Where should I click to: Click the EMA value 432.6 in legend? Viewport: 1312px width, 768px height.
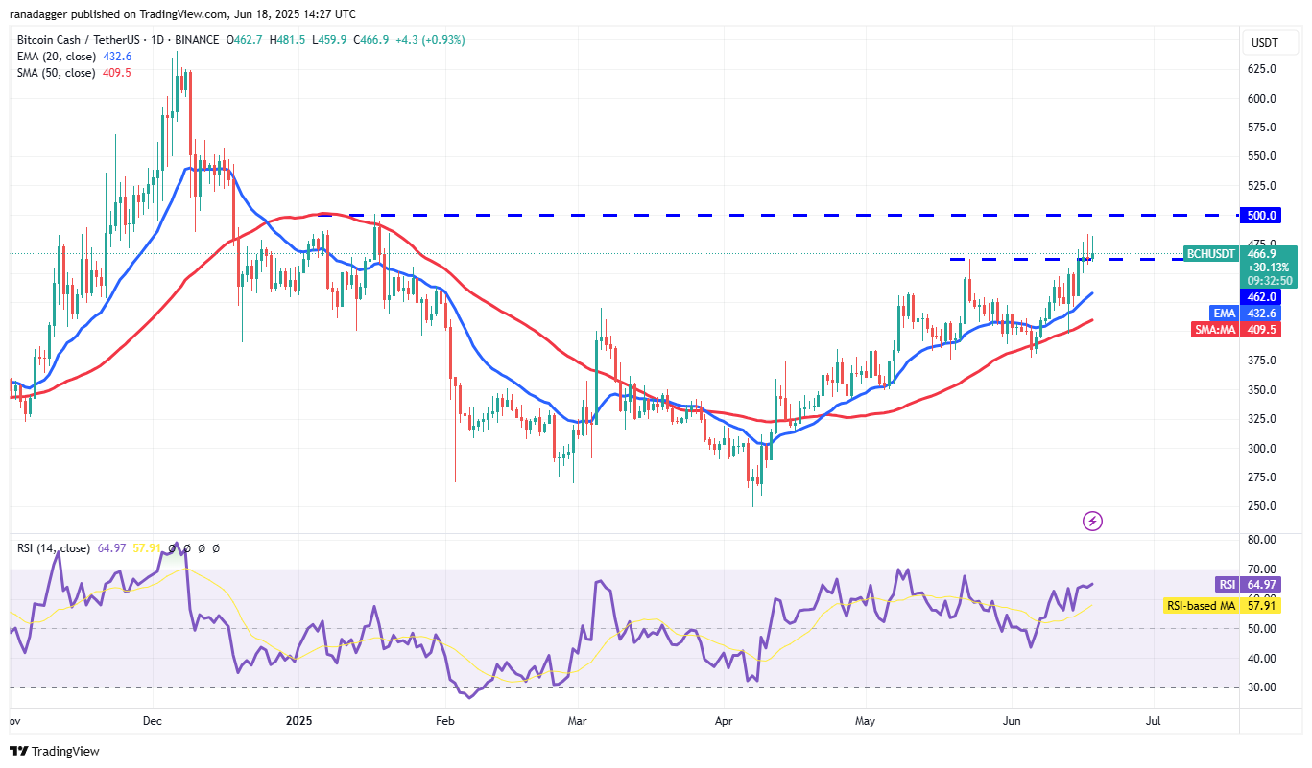pyautogui.click(x=117, y=57)
